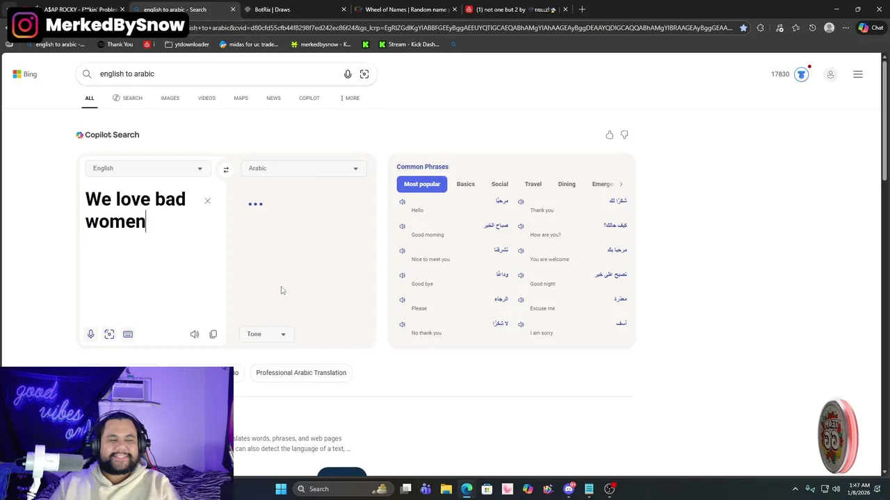890x500 pixels.
Task: Open the on-screen keyboard icon in translator
Action: [128, 334]
